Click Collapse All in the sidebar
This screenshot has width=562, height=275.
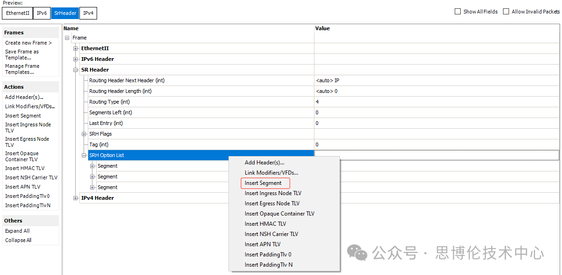click(18, 240)
